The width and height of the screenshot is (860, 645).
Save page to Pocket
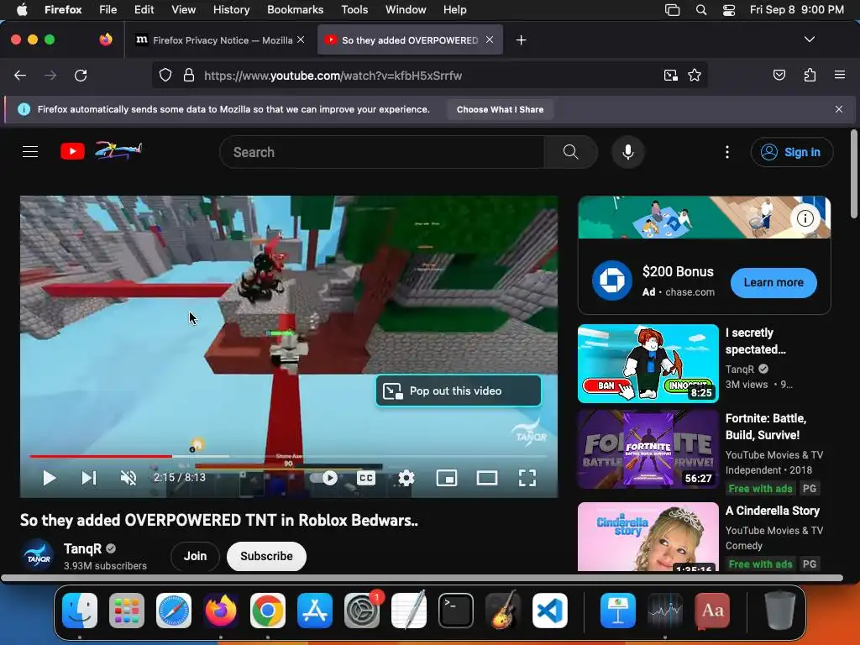click(x=779, y=75)
